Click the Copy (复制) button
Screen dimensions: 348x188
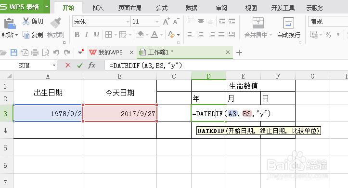pyautogui.click(x=33, y=35)
